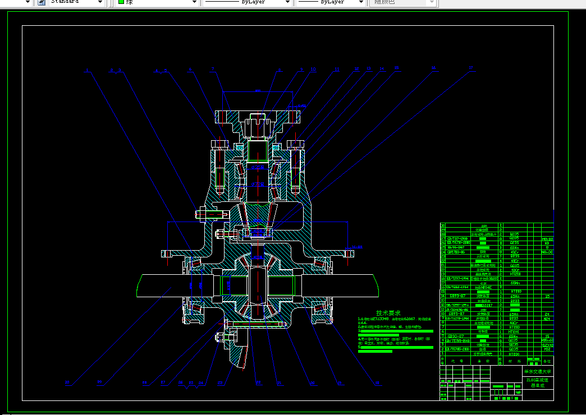586x415 pixels.
Task: Select the M8x80 remark cell
Action: coord(547,239)
